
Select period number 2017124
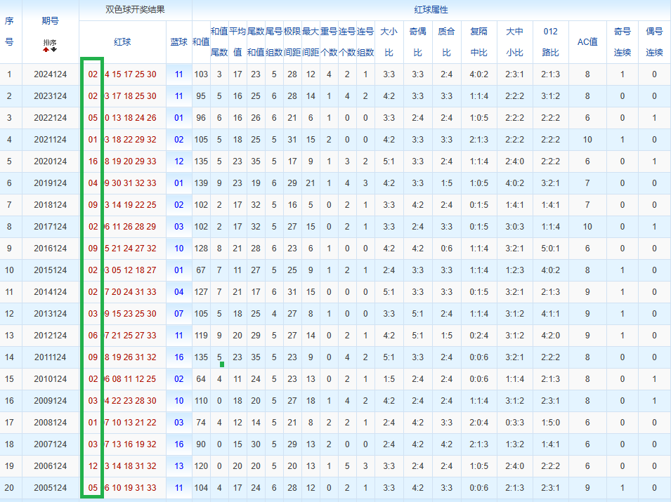(x=50, y=227)
